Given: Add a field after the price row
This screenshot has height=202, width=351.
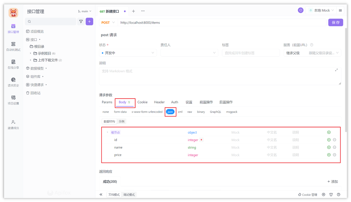Looking at the screenshot, I should tap(329, 155).
